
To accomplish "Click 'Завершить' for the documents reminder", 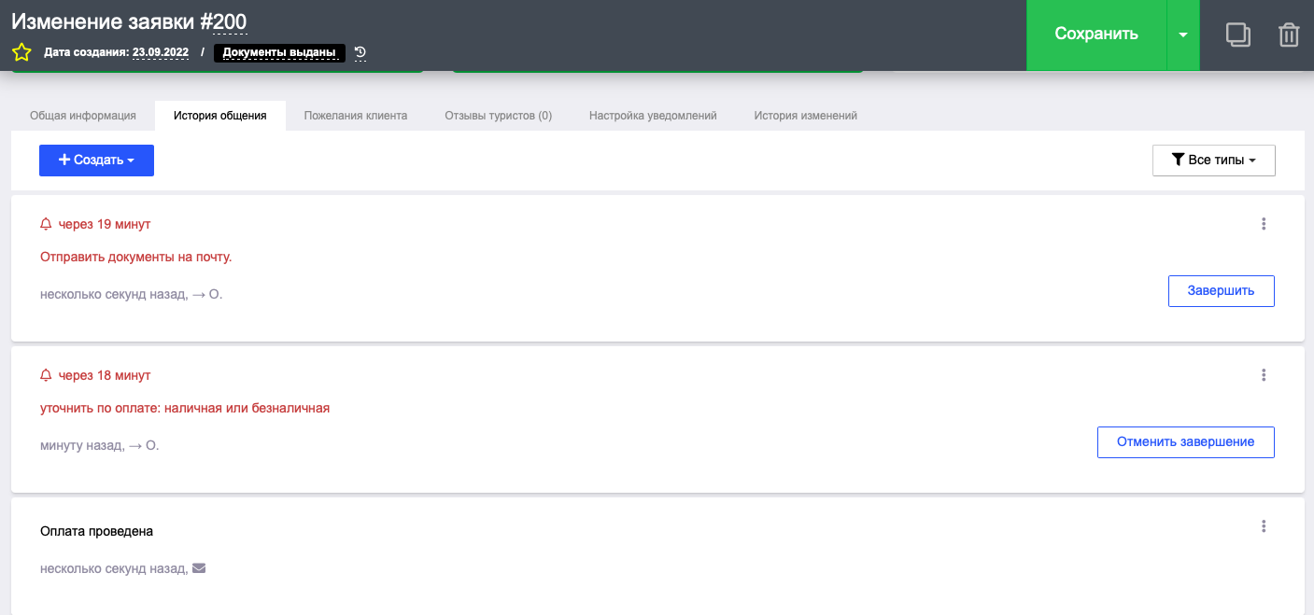I will (1222, 291).
